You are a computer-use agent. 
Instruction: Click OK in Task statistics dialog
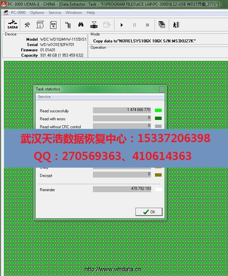tap(149, 212)
